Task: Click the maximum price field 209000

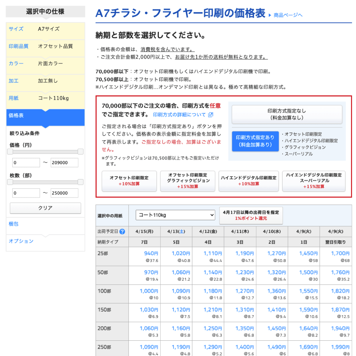Action: coord(64,163)
